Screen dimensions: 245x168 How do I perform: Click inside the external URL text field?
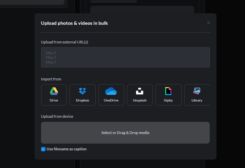pos(125,57)
